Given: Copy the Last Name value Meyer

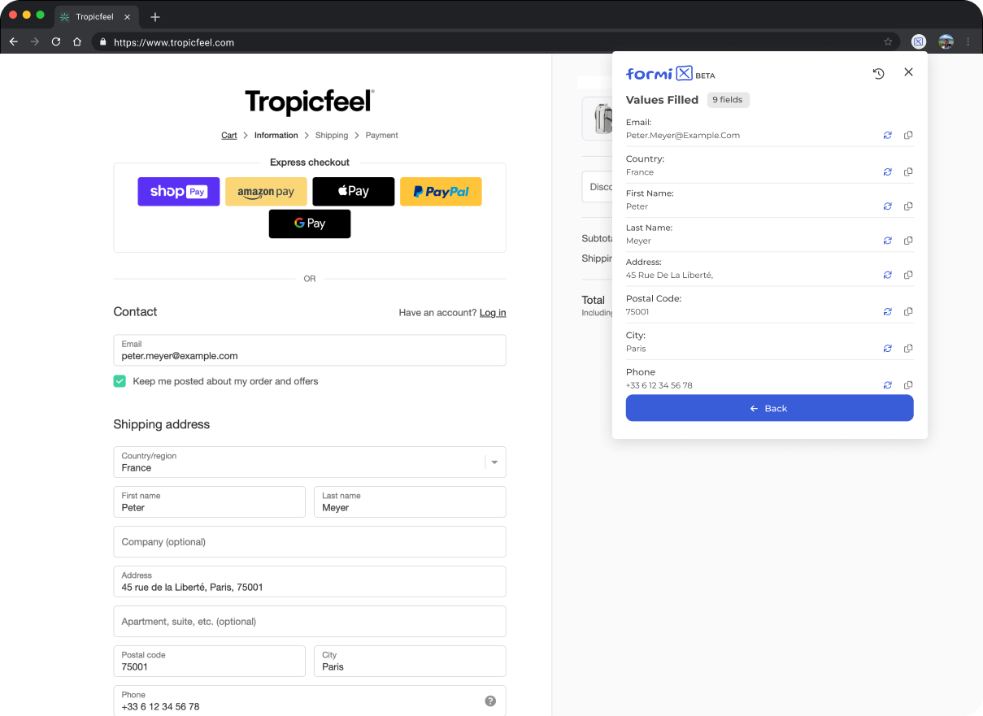Looking at the screenshot, I should tap(908, 241).
